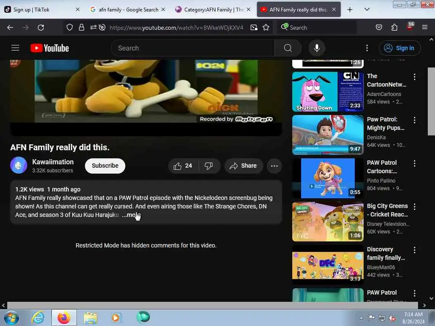Click the Firefox URL address field

pos(176,28)
